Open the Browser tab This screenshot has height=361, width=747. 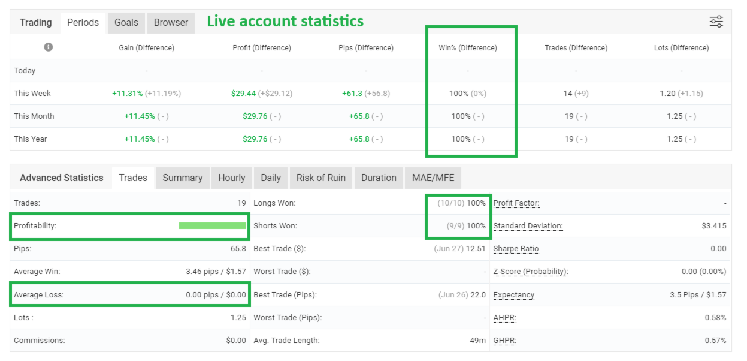[x=171, y=23]
